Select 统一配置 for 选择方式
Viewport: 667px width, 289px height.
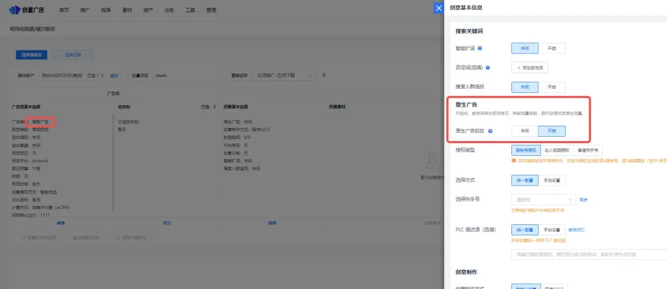[x=525, y=180]
